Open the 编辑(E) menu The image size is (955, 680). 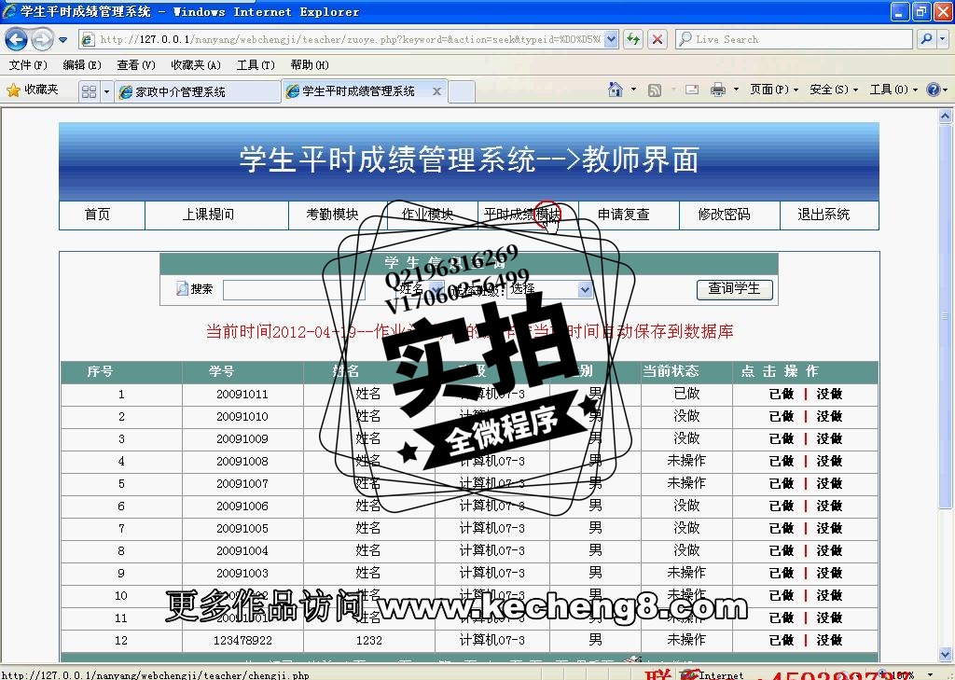click(82, 64)
